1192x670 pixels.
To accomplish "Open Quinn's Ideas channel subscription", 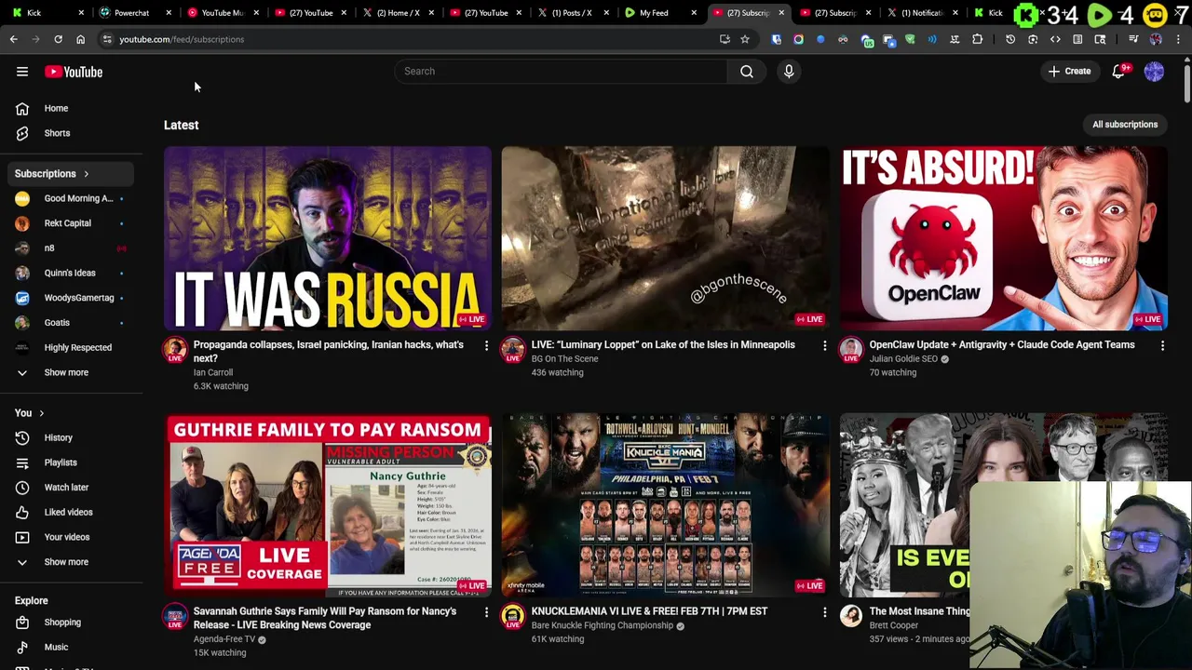I will coord(71,273).
